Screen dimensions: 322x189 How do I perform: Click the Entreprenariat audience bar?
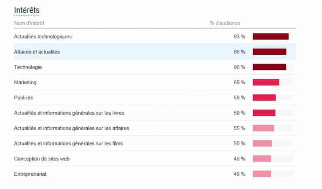pyautogui.click(x=262, y=174)
